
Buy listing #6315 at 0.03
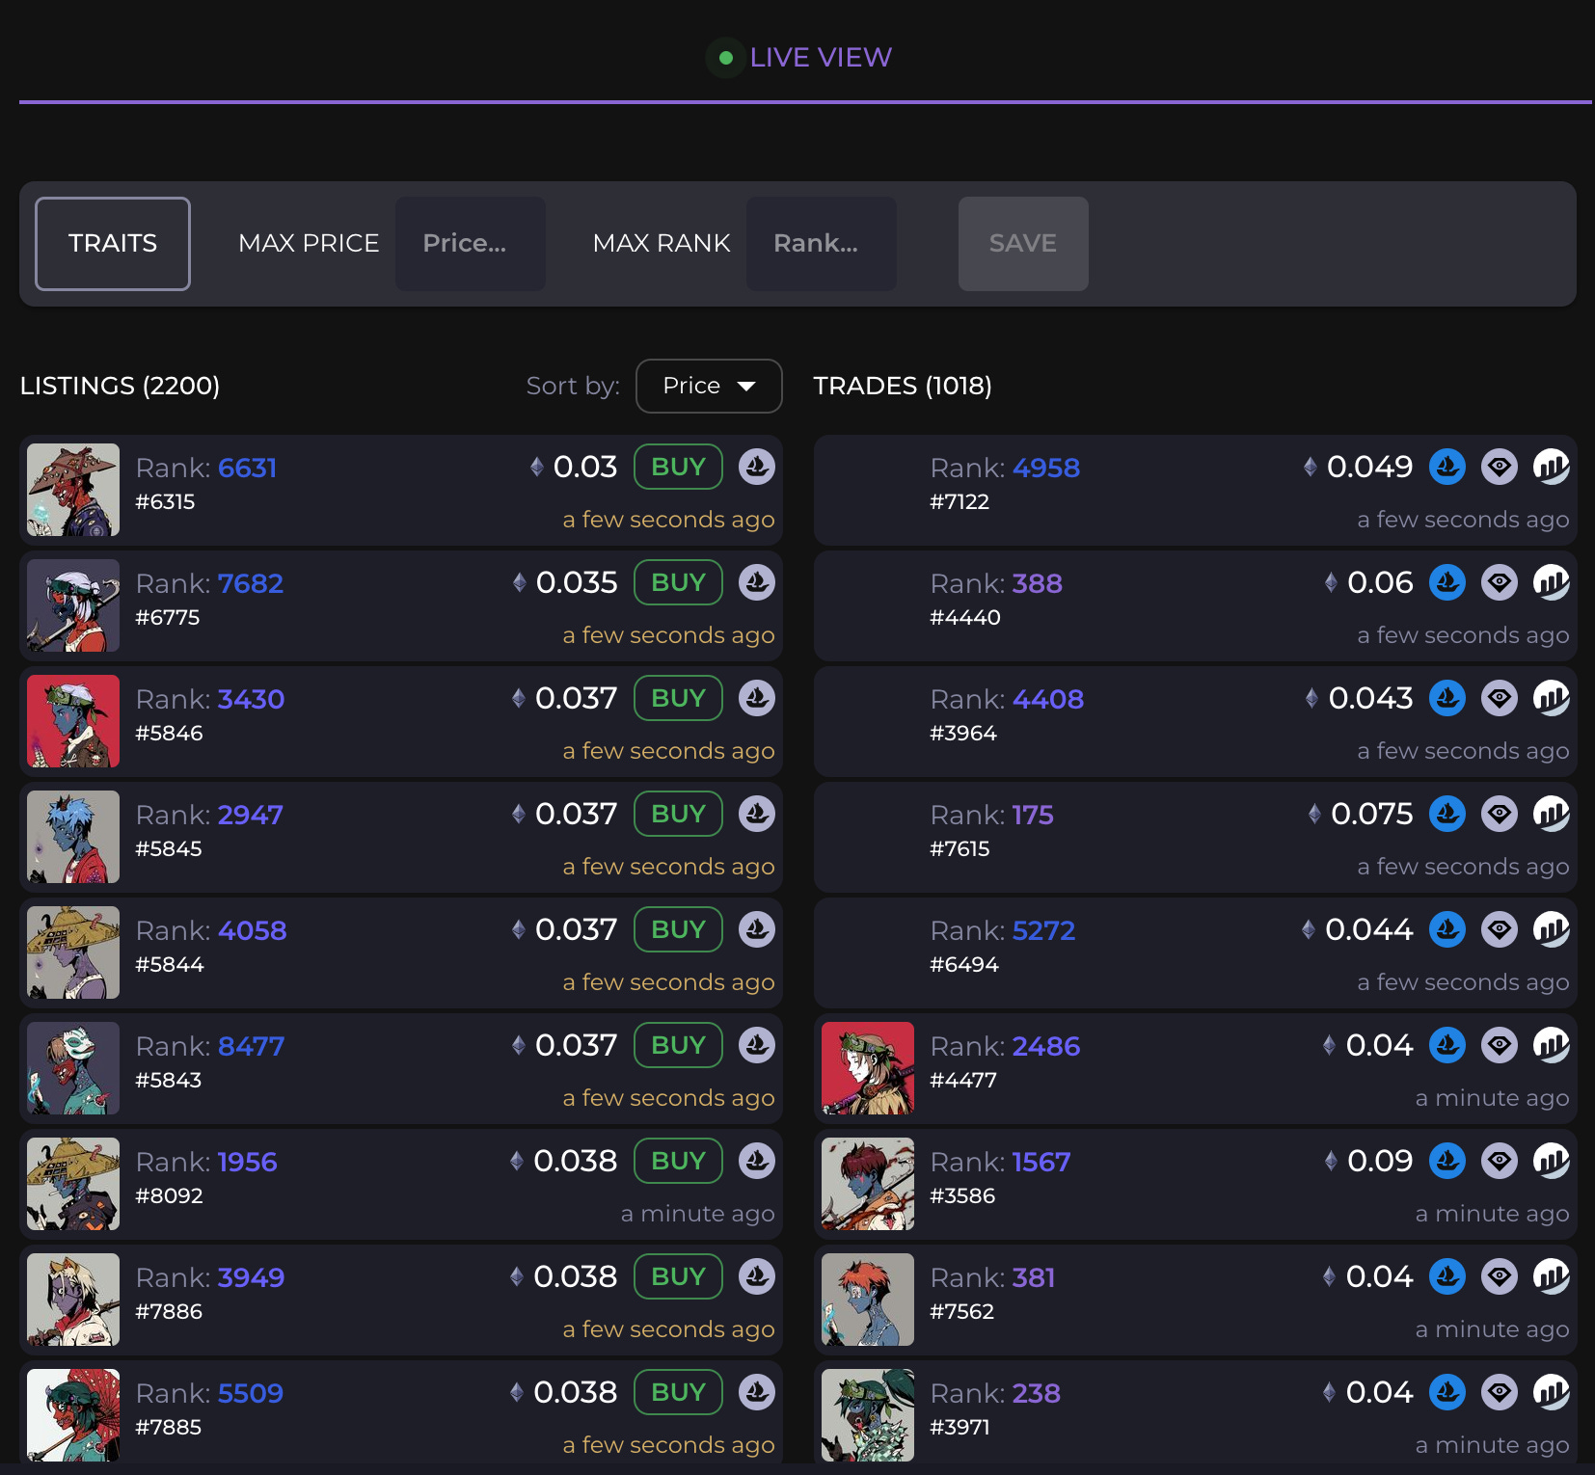678,467
